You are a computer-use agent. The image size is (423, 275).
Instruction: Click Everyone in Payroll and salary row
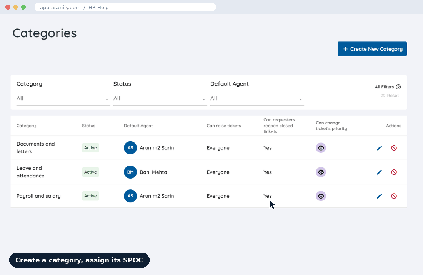click(x=218, y=196)
